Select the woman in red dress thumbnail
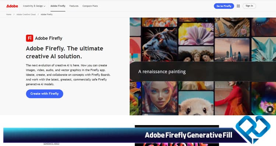 pyautogui.click(x=232, y=98)
